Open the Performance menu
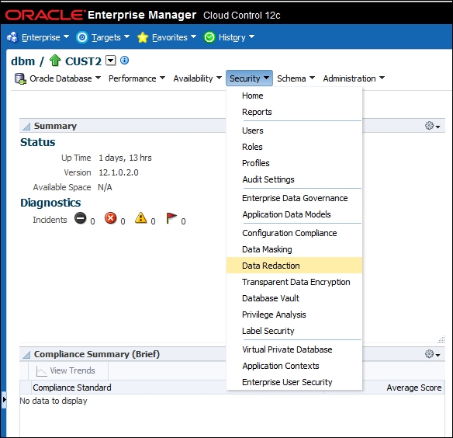 [x=137, y=78]
